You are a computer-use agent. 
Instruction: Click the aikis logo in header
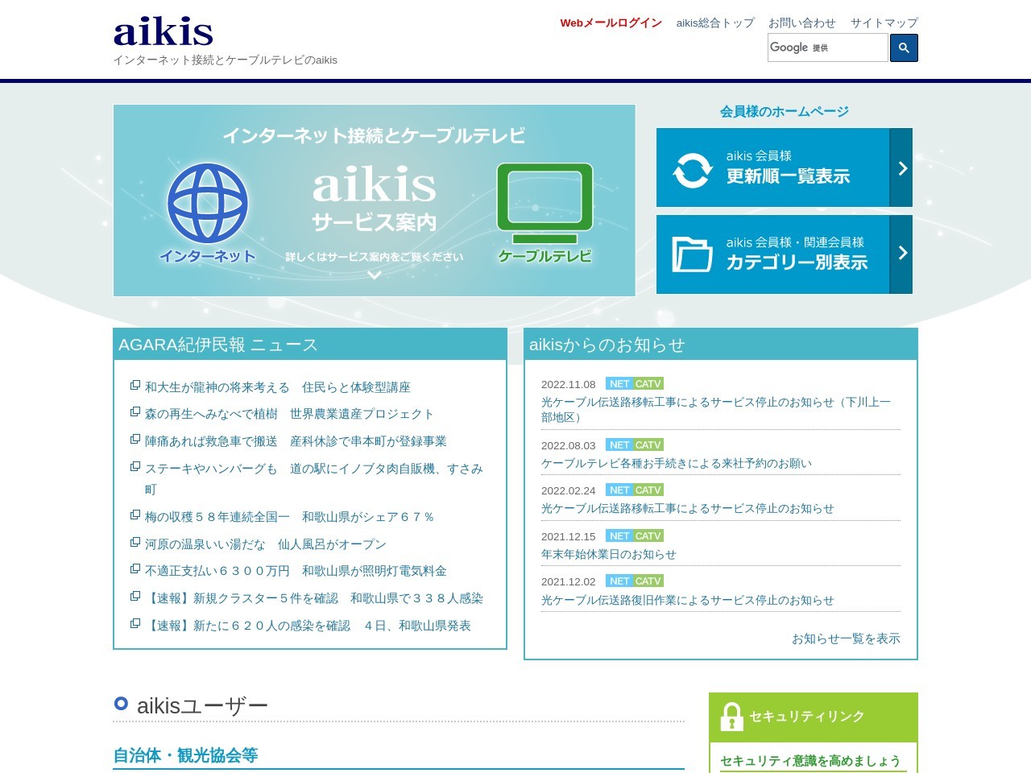click(x=164, y=32)
